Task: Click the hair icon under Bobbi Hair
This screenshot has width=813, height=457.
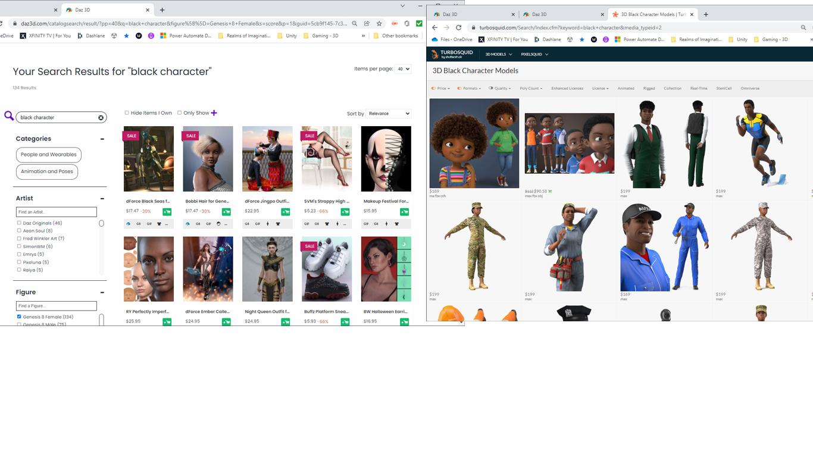Action: pyautogui.click(x=218, y=224)
